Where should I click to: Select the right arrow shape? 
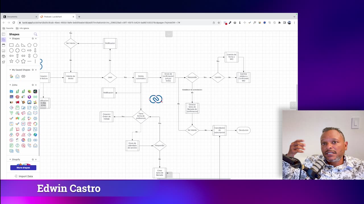[x=29, y=50]
